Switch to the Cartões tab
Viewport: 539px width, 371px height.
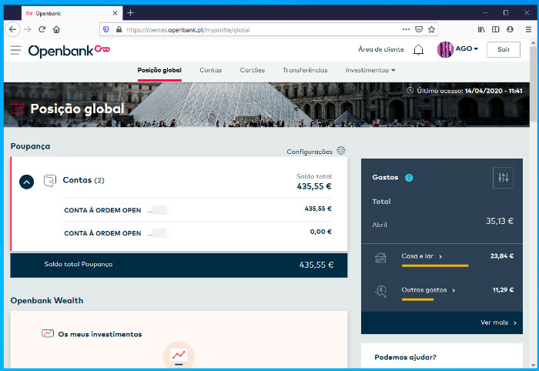coord(252,70)
